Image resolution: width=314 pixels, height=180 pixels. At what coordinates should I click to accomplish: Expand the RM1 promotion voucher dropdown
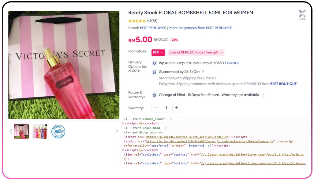point(158,52)
